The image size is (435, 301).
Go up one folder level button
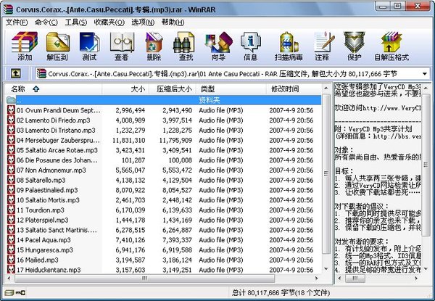tap(15, 73)
